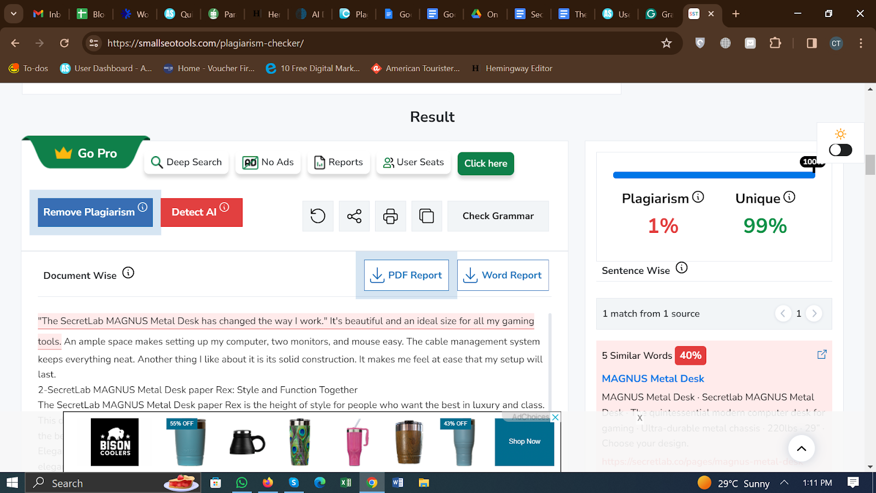The height and width of the screenshot is (493, 876).
Task: Click the page vertical scrollbar thumb
Action: click(870, 165)
